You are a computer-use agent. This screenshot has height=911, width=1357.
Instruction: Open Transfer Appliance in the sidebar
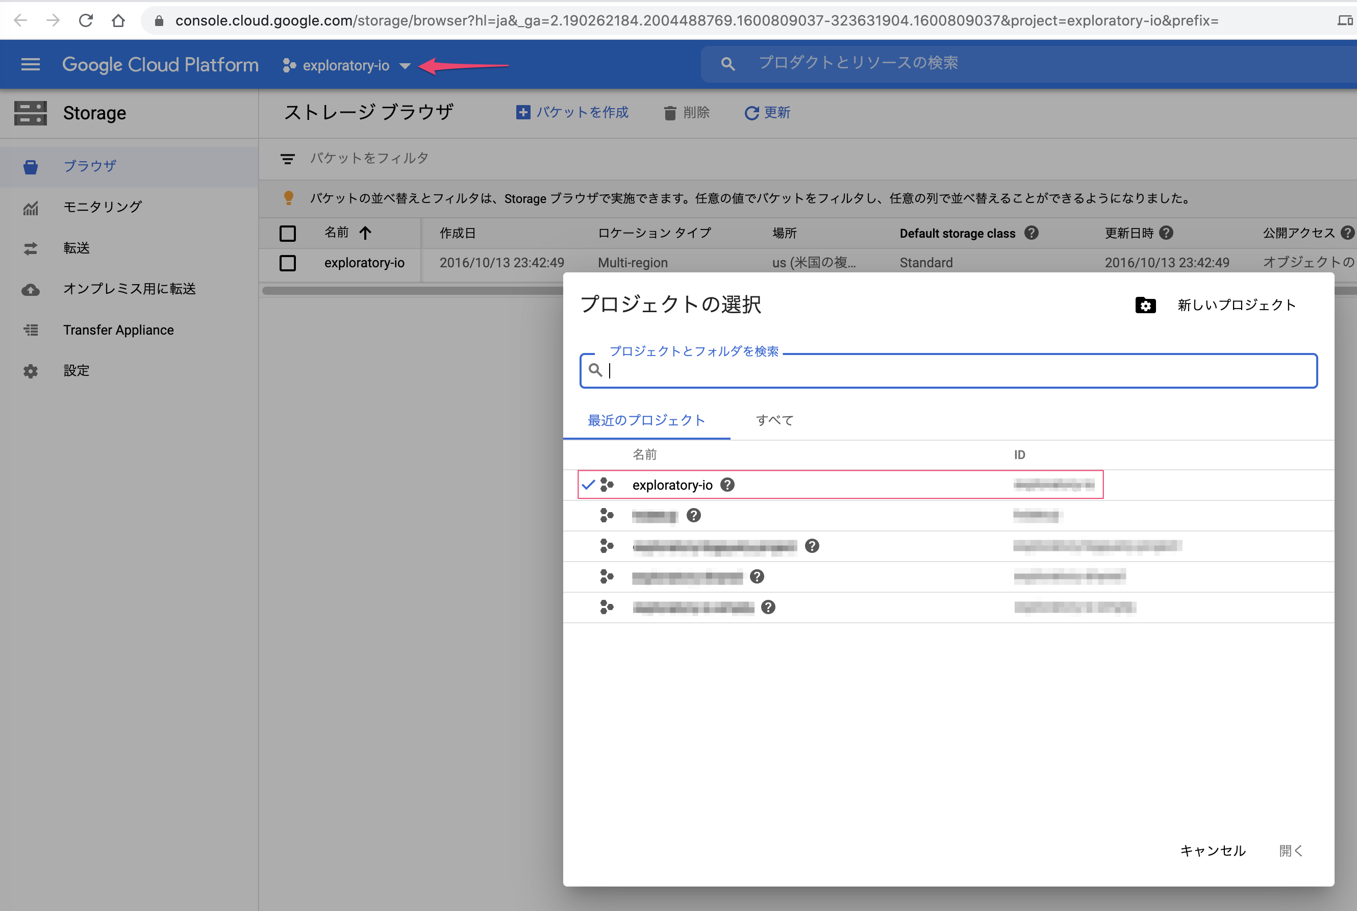pyautogui.click(x=129, y=330)
